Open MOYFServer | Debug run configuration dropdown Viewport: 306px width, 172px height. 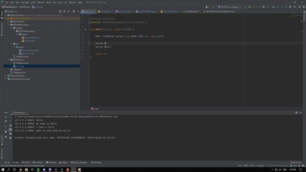point(229,7)
